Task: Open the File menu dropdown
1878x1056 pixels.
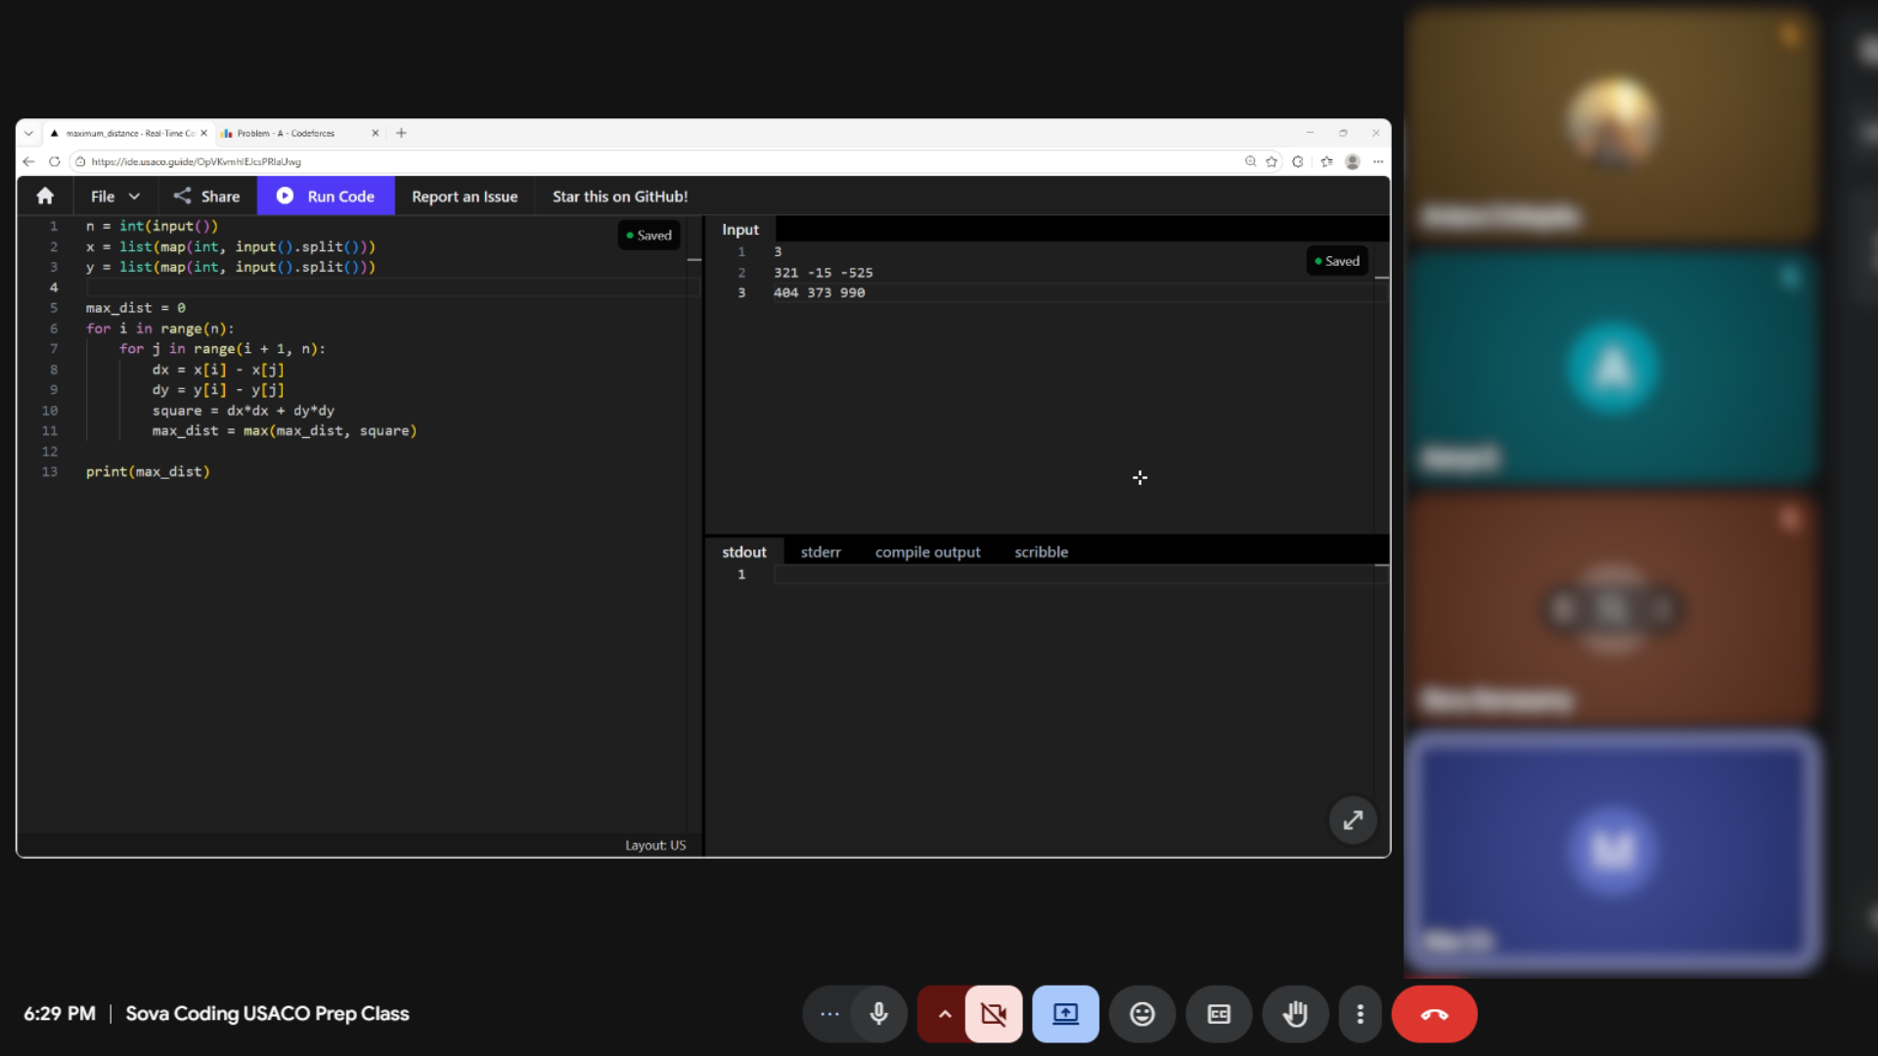Action: click(112, 196)
